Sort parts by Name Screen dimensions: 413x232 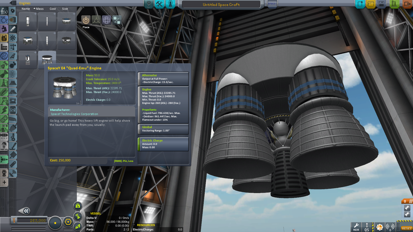click(26, 9)
